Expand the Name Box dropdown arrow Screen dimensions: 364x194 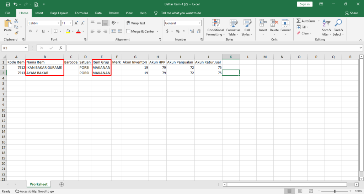click(26, 48)
